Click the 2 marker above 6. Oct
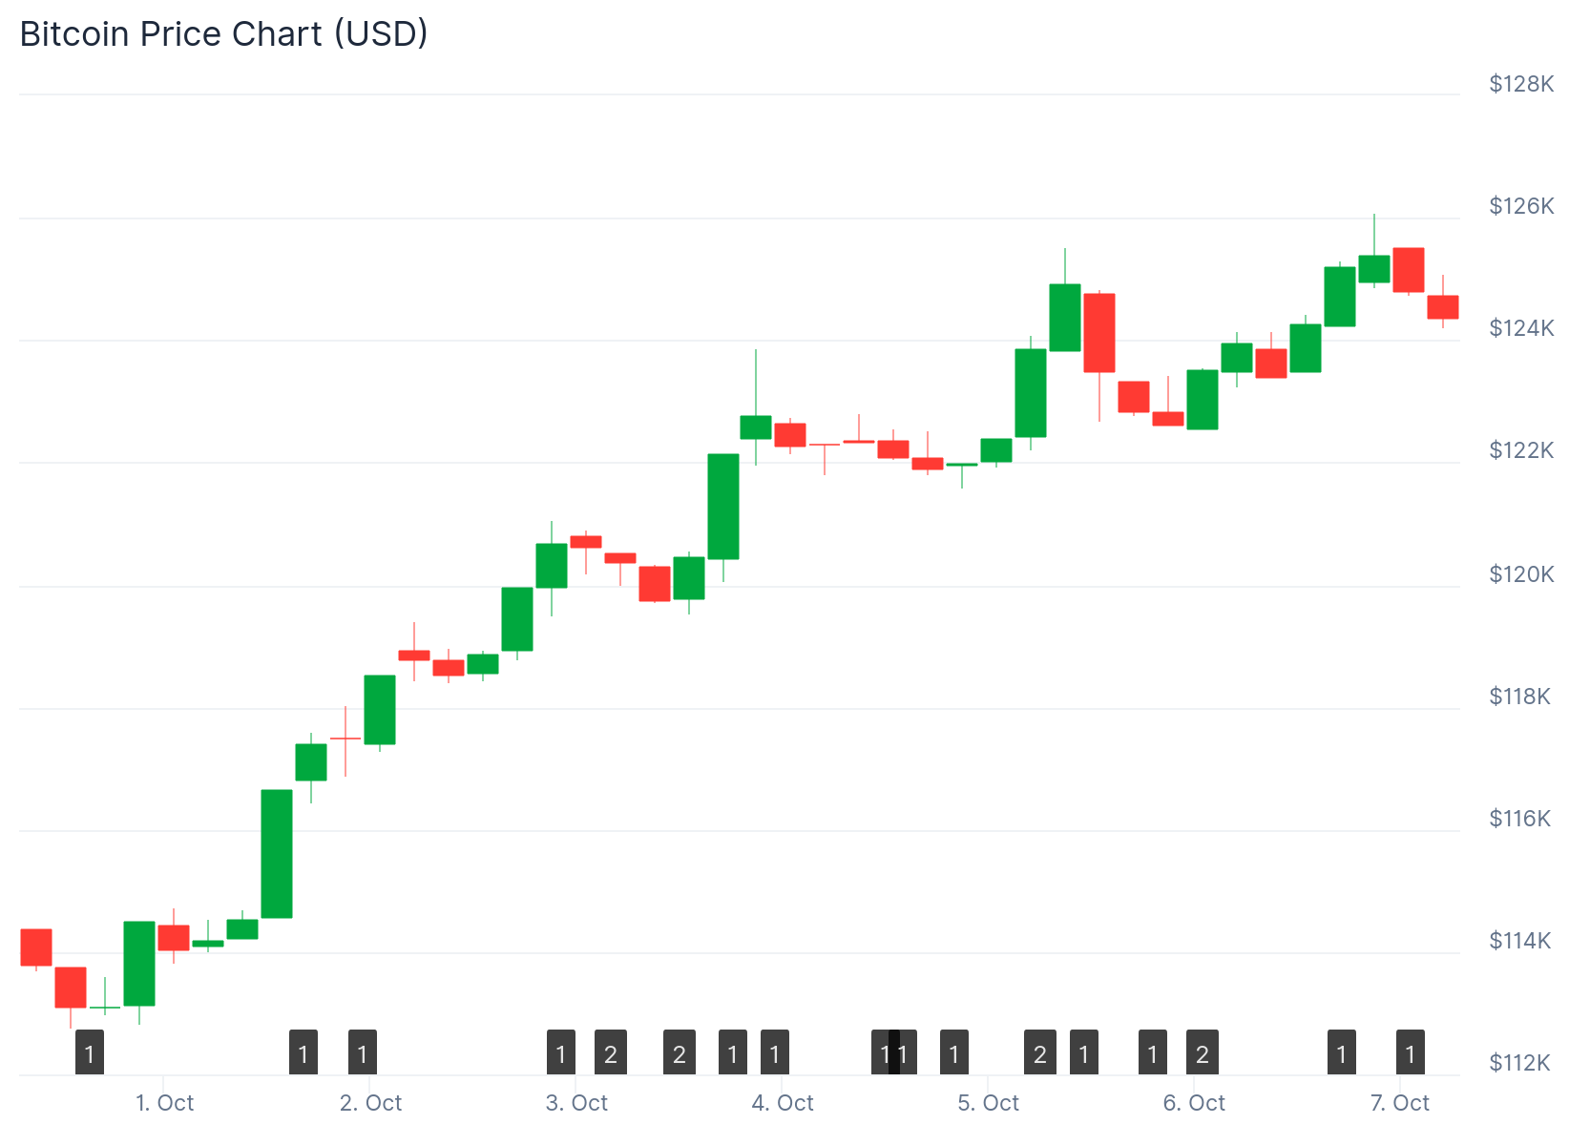Screen dimensions: 1569x1145 click(x=1203, y=1052)
